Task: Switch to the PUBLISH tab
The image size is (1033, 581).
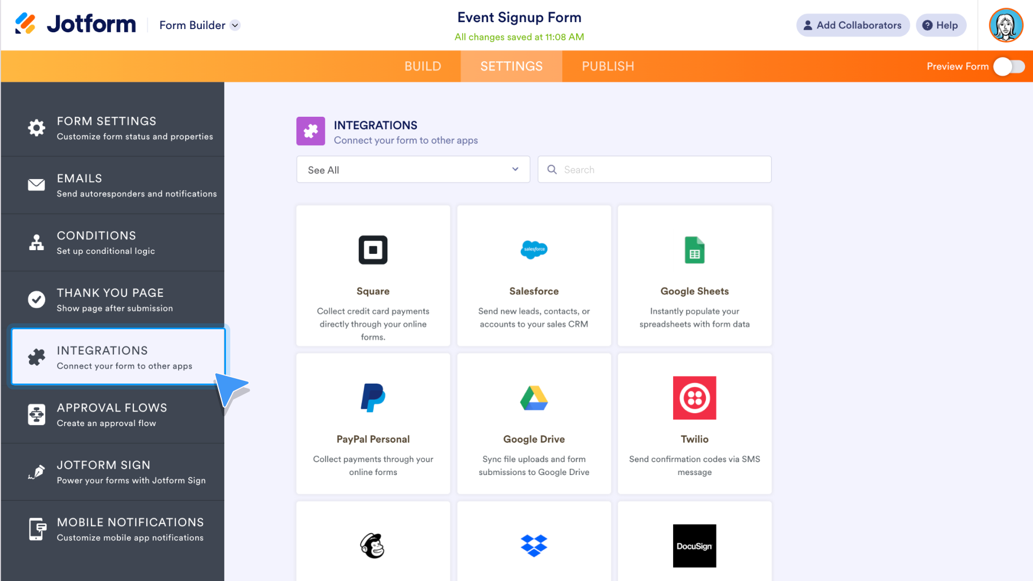Action: tap(608, 66)
